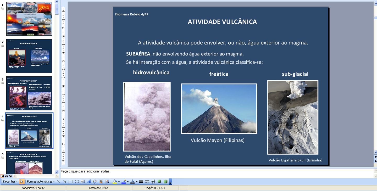This screenshot has width=377, height=191.
Task: Click the slide panel vertical scroll thumb
Action: click(57, 9)
